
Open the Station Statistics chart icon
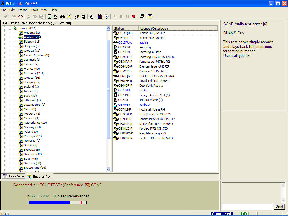click(x=100, y=17)
